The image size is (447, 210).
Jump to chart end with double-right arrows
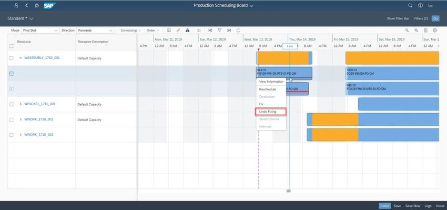point(229,30)
